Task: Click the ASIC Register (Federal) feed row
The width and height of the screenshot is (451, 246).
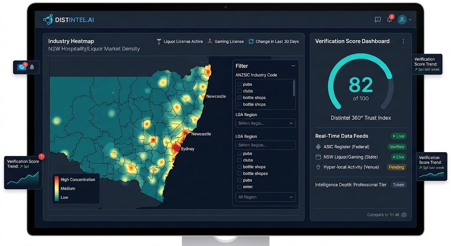Action: (x=361, y=147)
